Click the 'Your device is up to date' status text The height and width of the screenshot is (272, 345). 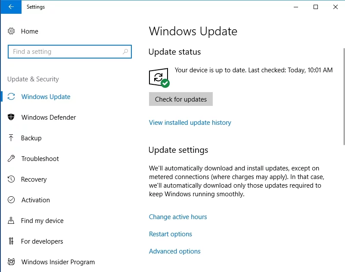(254, 70)
